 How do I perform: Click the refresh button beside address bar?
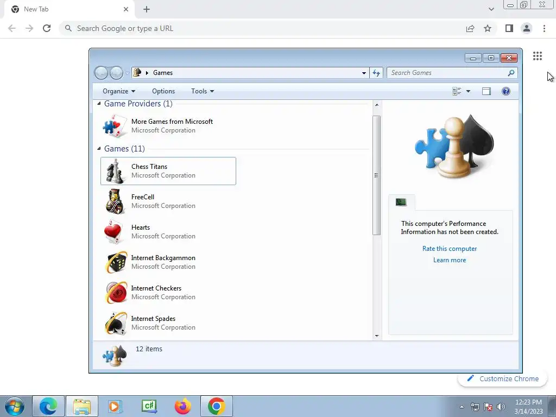pyautogui.click(x=376, y=73)
